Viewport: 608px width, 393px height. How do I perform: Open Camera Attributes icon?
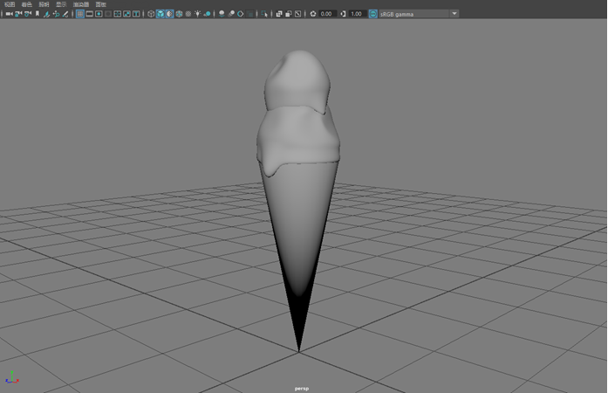coord(28,14)
